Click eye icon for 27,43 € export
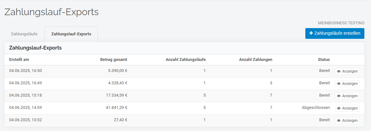Viewport: 371px width, 131px height. 339,121
